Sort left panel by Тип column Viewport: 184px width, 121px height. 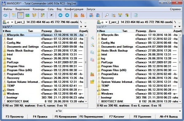[x=34, y=31]
